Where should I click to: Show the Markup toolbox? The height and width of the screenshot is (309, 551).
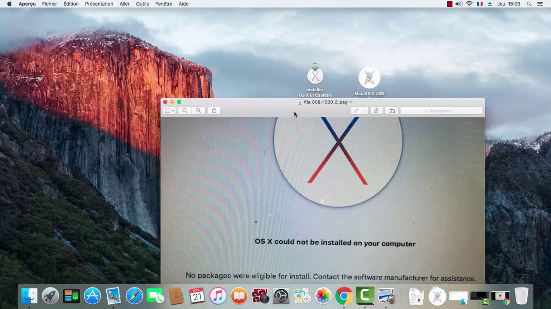click(391, 111)
